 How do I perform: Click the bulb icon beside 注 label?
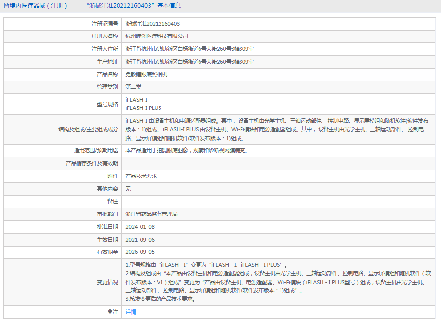110,312
